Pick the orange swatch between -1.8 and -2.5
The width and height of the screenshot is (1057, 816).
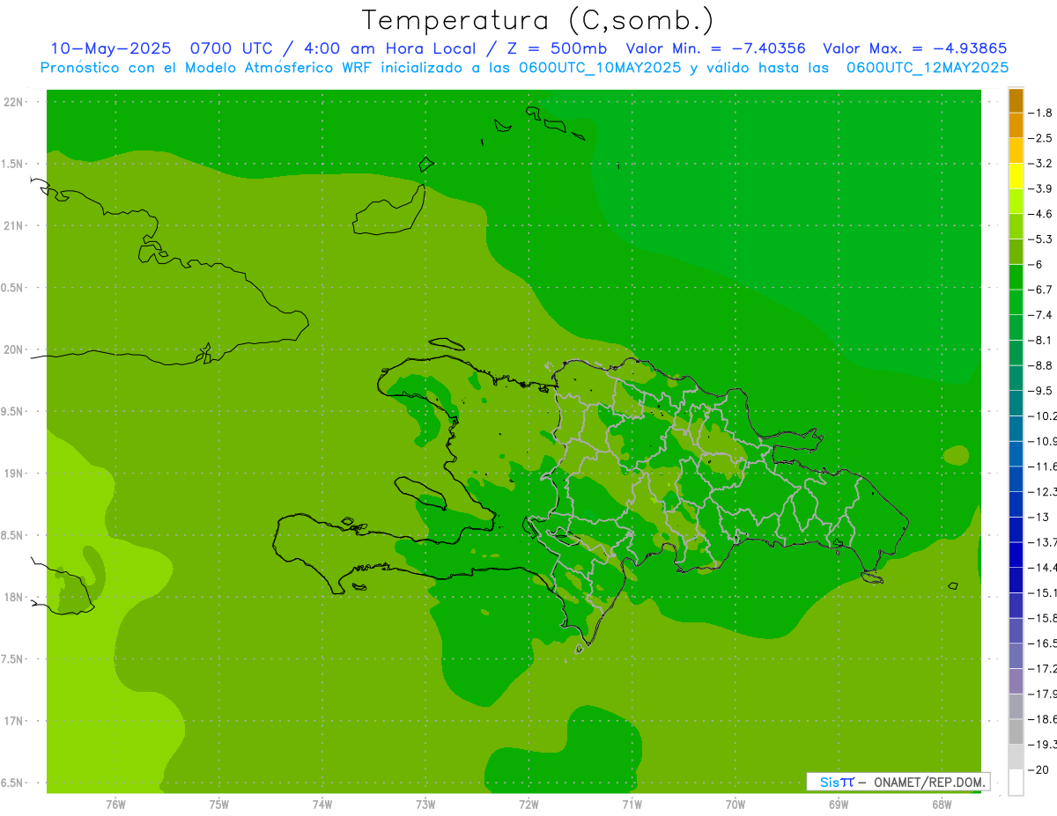click(1016, 125)
